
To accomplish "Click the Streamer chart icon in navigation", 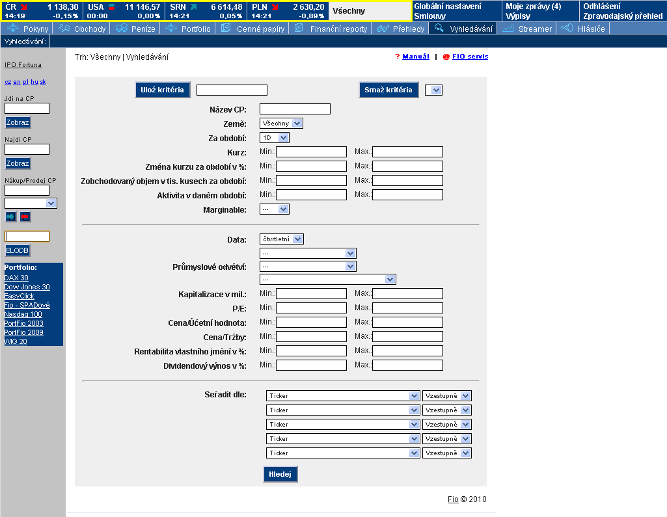I will point(508,29).
